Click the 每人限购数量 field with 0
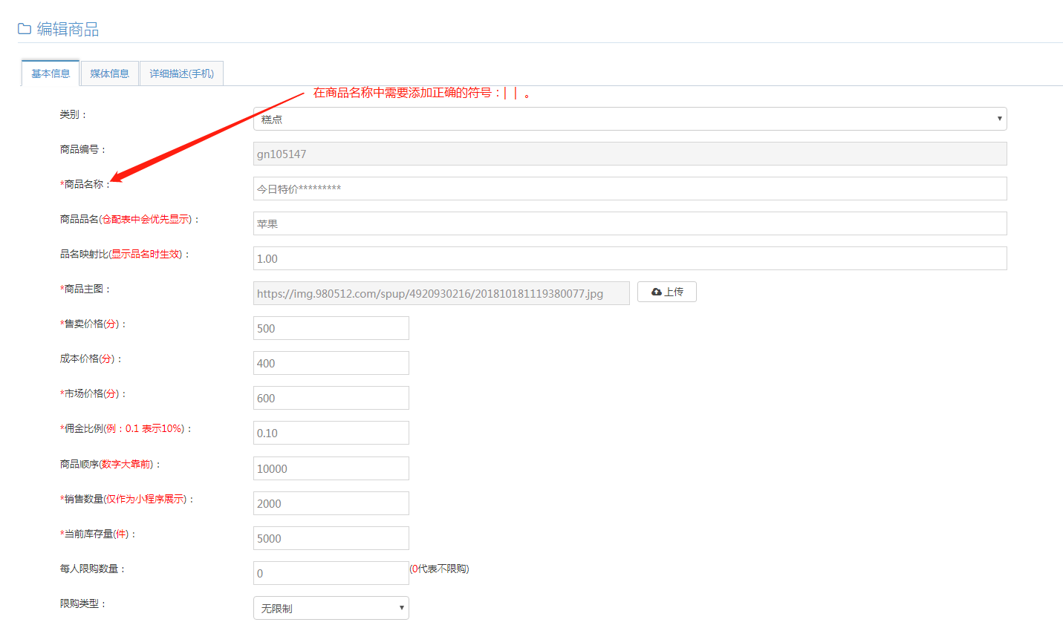Screen dimensions: 1063x625 (331, 573)
